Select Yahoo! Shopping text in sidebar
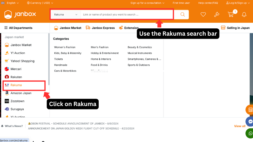Screen dimensions: 253x142 [22, 61]
